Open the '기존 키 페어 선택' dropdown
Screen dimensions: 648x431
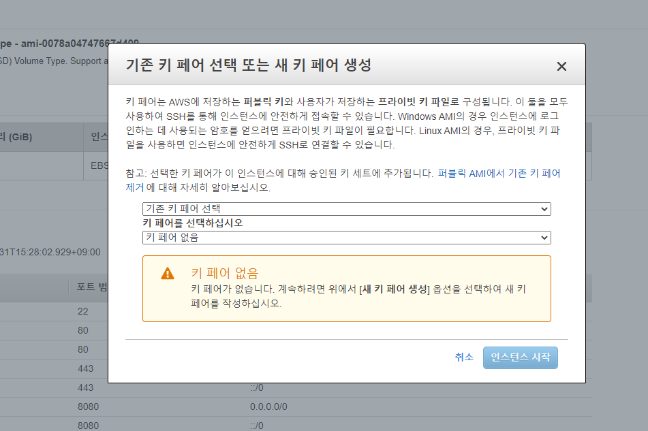[346, 209]
